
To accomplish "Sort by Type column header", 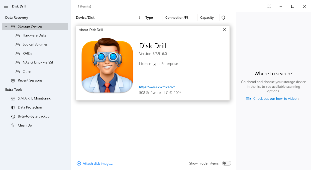I will click(x=149, y=18).
